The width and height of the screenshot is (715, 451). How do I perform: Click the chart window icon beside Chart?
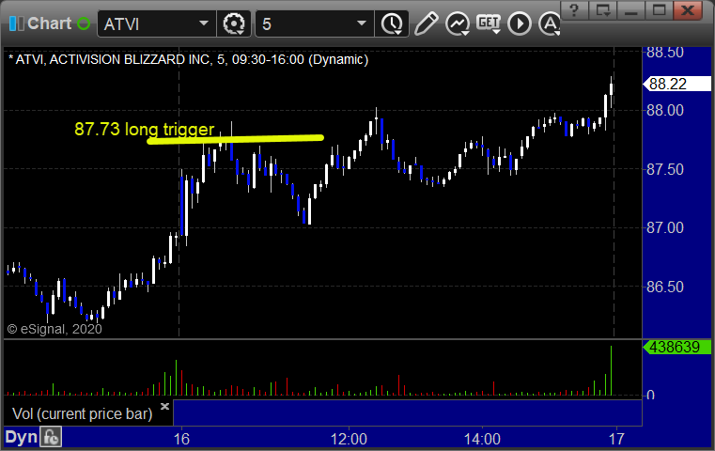[x=17, y=23]
